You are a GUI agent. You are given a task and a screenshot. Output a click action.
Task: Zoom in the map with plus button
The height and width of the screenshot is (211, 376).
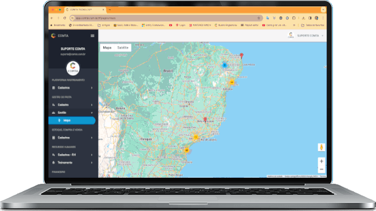coord(321,161)
